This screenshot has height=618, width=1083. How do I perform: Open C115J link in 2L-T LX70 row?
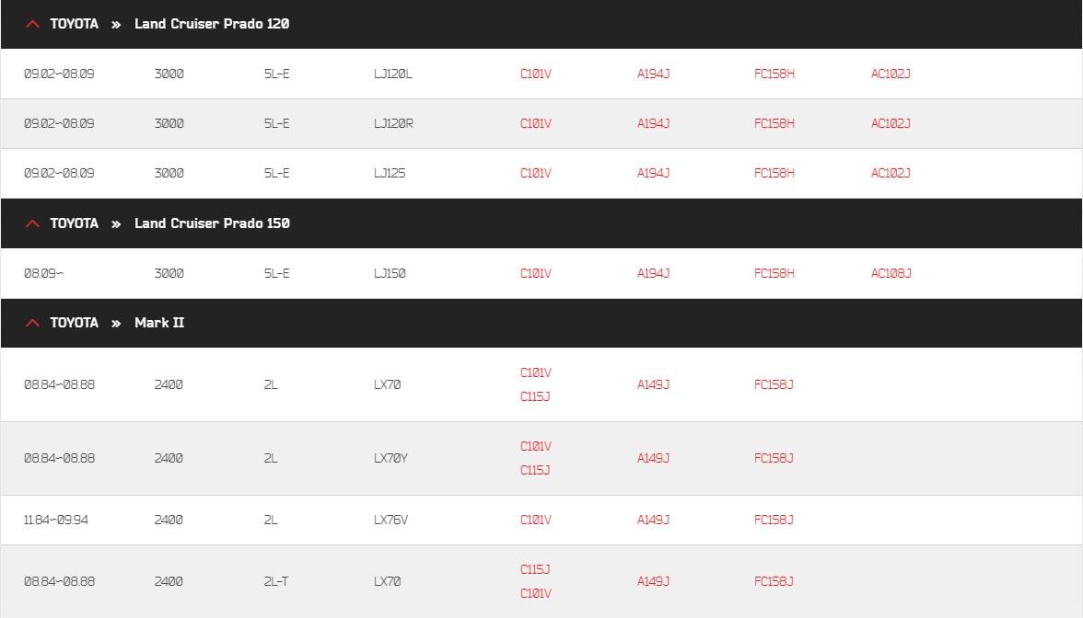534,569
